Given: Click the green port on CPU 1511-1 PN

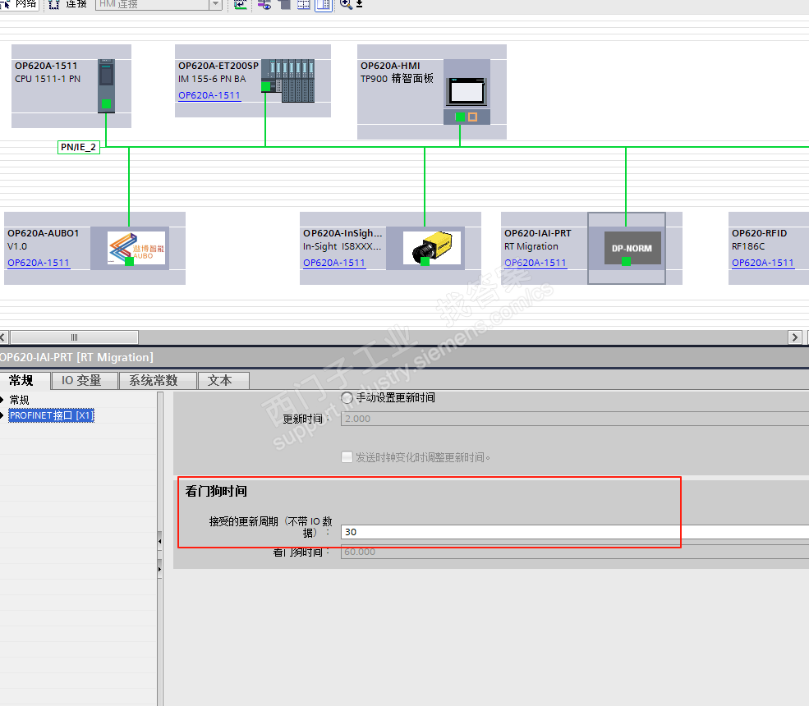Looking at the screenshot, I should click(x=106, y=104).
